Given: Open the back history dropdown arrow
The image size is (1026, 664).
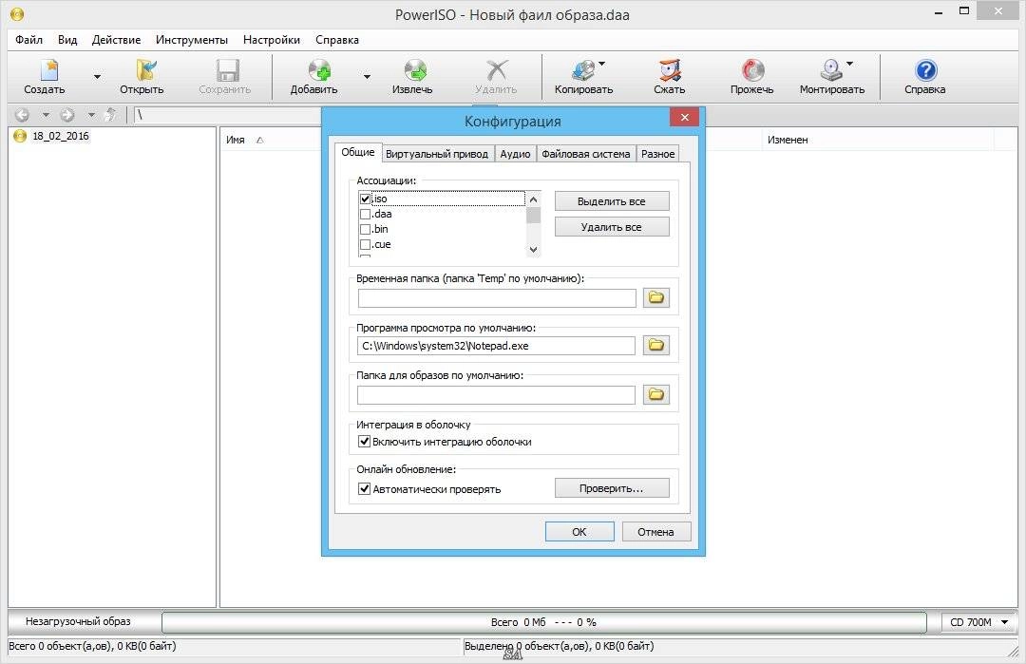Looking at the screenshot, I should click(46, 115).
